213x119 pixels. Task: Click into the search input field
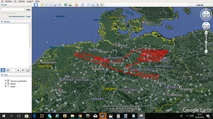coord(13,10)
